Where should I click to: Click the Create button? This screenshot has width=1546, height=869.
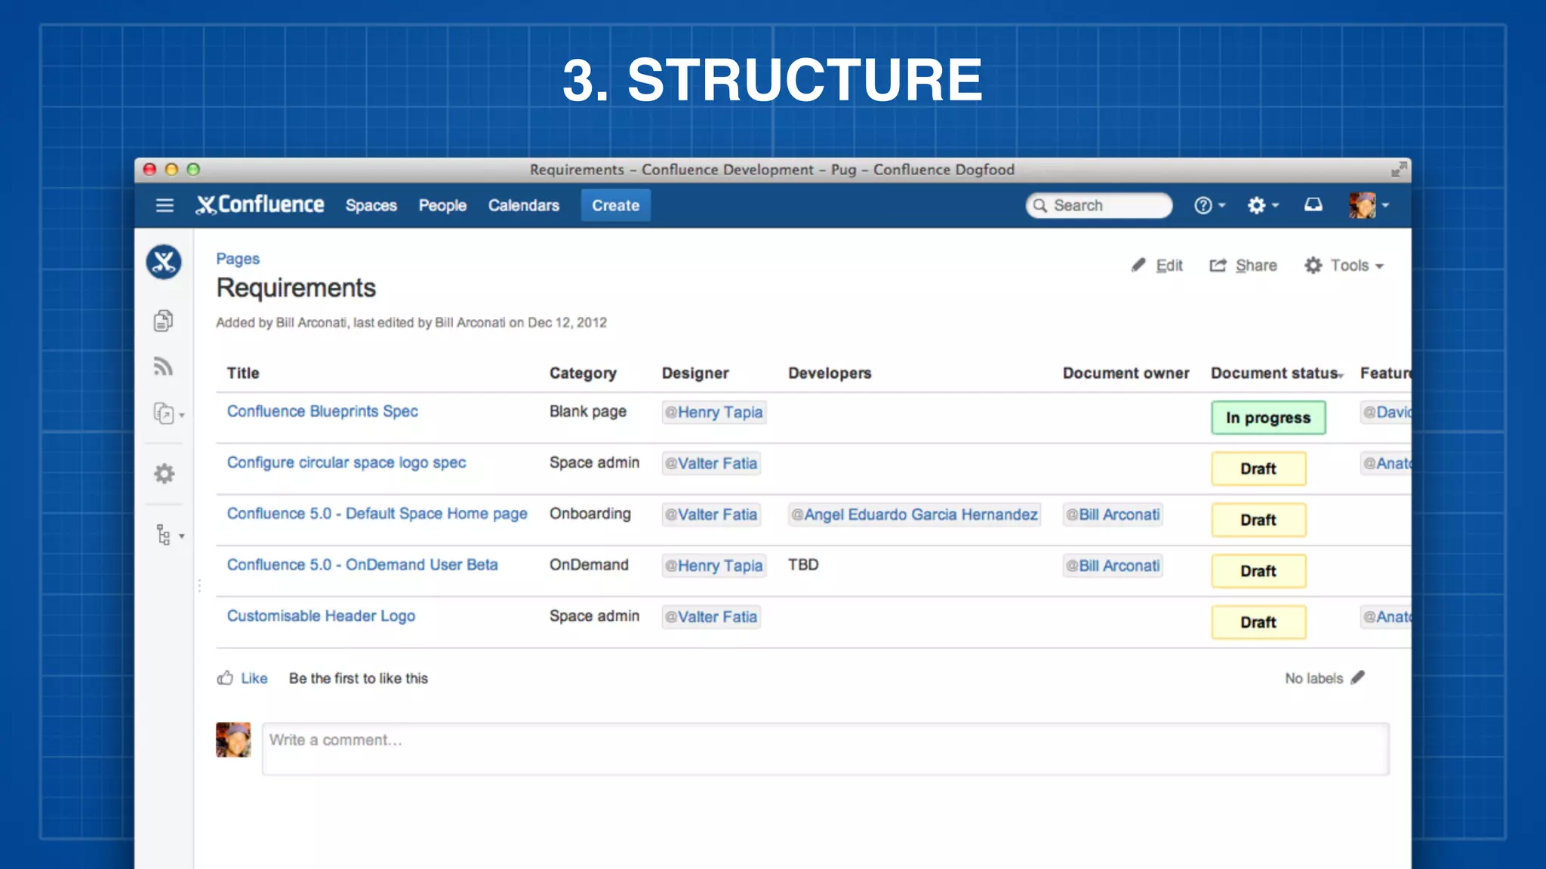615,205
